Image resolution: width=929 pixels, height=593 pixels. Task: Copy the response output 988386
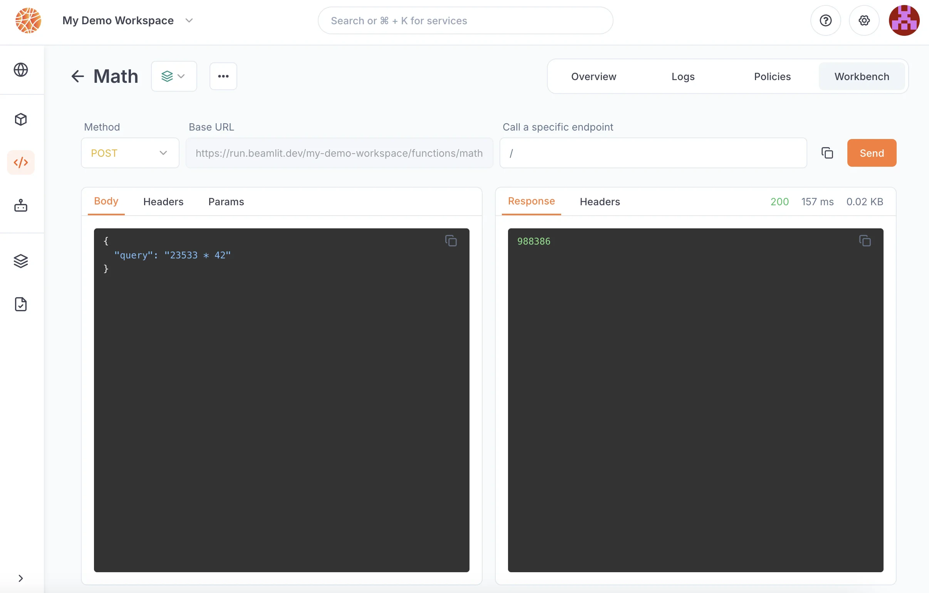click(865, 241)
